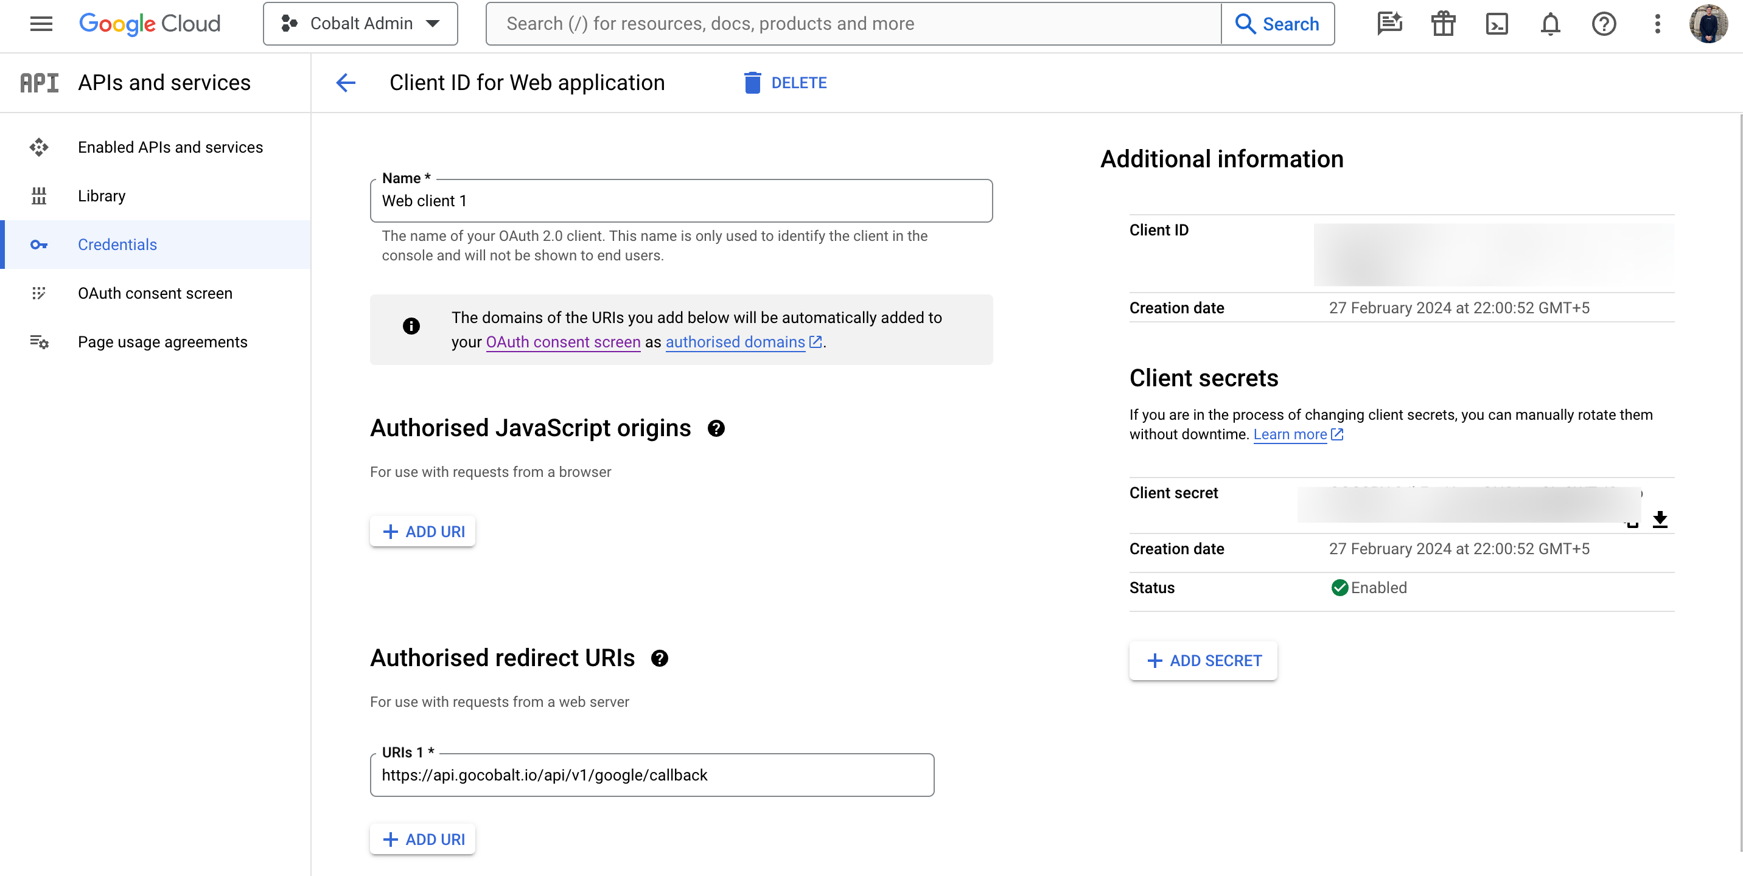Expand the Cobalt Admin project selector
The image size is (1743, 876).
click(360, 24)
